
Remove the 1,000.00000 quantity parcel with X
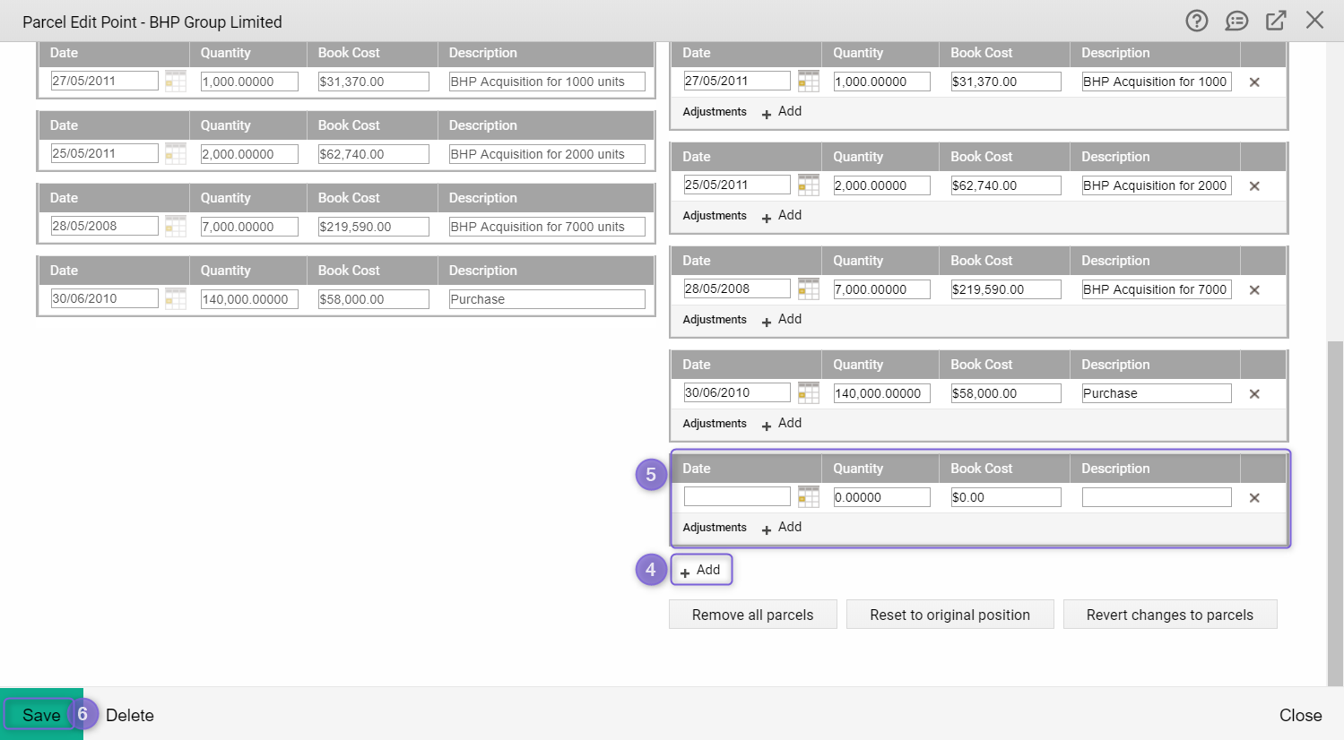(1254, 82)
